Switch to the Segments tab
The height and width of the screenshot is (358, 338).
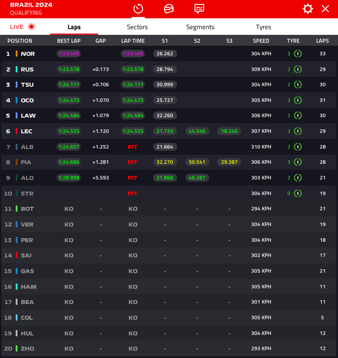point(200,27)
